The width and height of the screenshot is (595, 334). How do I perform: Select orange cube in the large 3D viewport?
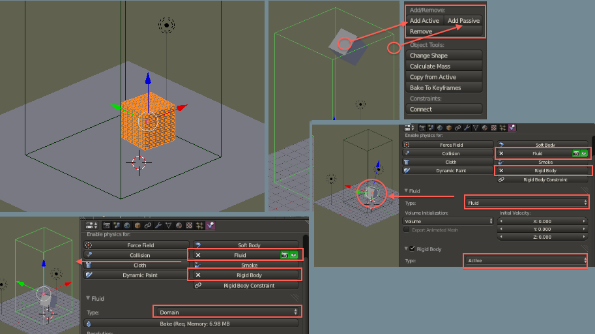[x=148, y=121]
